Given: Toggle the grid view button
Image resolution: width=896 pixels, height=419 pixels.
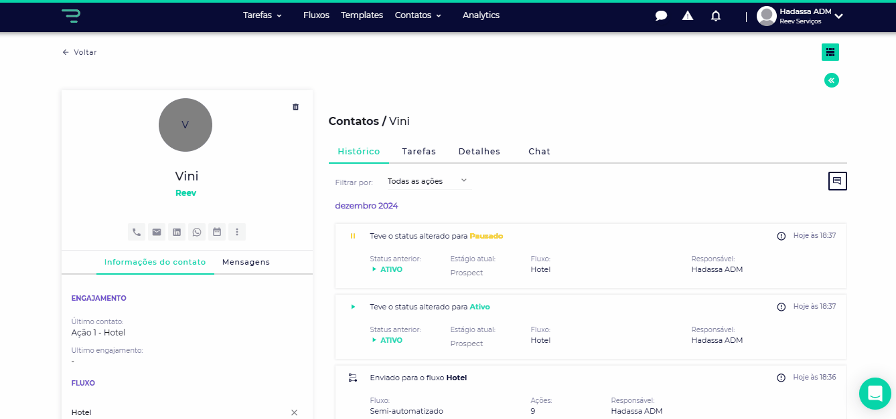Looking at the screenshot, I should pyautogui.click(x=830, y=52).
